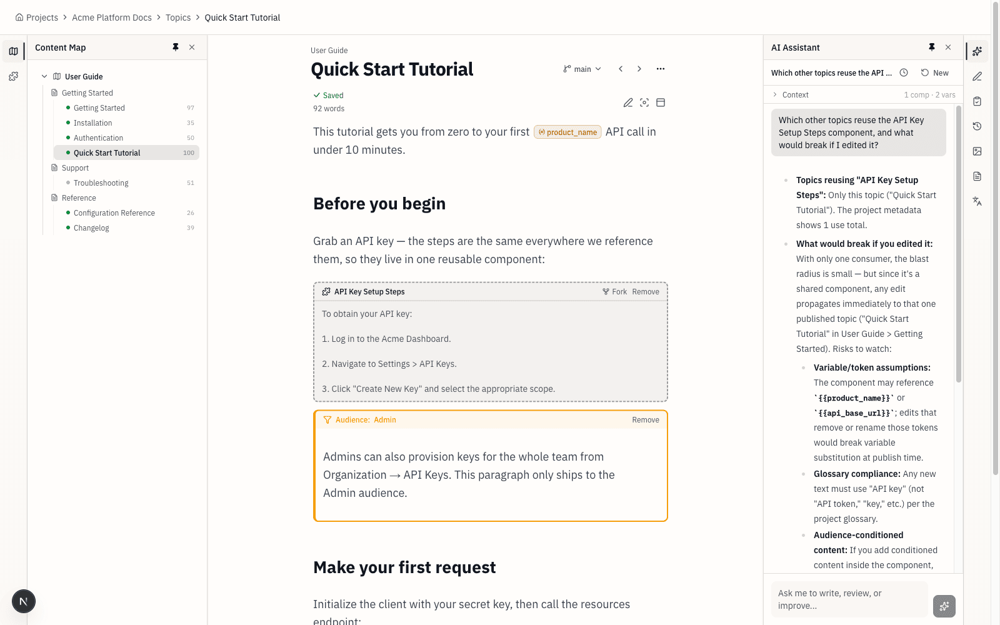Go to next topic arrow
Image resolution: width=1000 pixels, height=625 pixels.
(x=639, y=69)
